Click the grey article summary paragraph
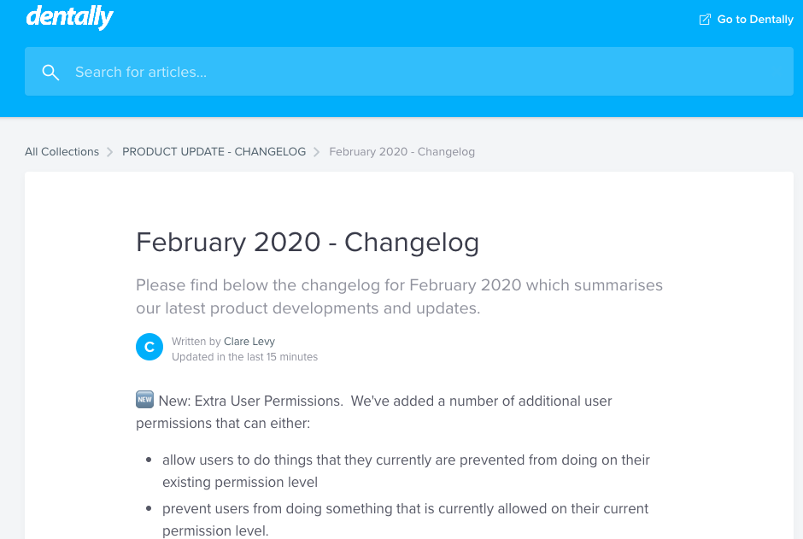Screen dimensions: 803x539 399,296
